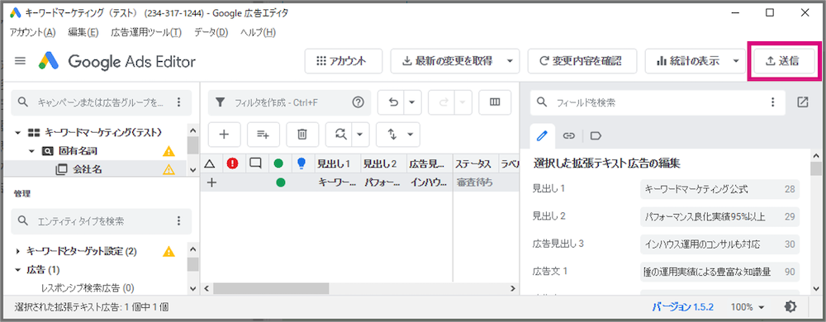This screenshot has height=322, width=826.
Task: Open the column chooser icon
Action: 495,102
